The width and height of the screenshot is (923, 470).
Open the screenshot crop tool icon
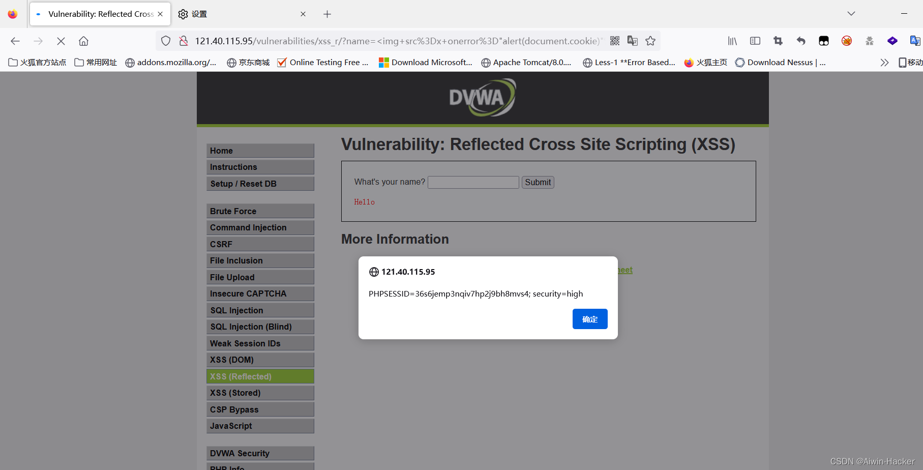point(778,41)
